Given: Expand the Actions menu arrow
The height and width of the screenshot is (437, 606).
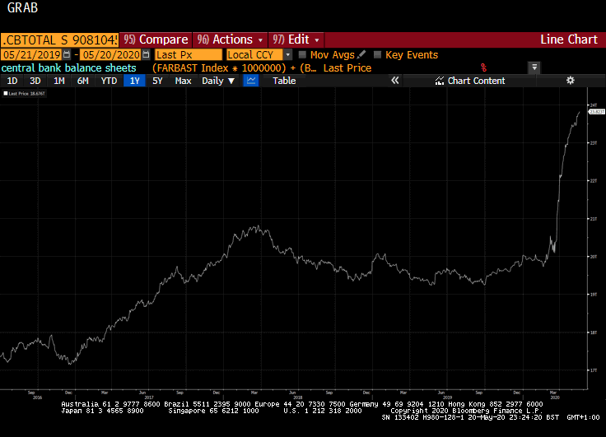Looking at the screenshot, I should click(x=260, y=40).
